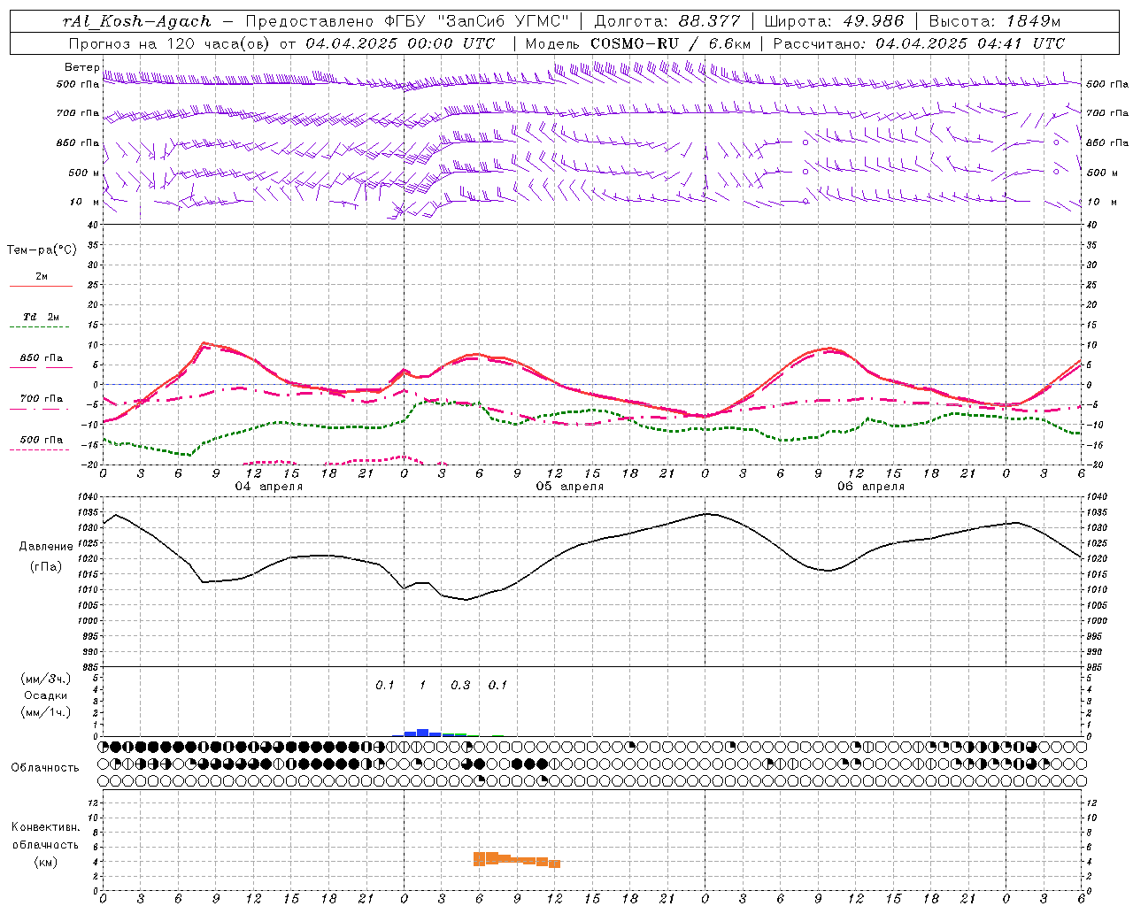The image size is (1133, 906).
Task: Click the Давление chart label
Action: (x=46, y=547)
